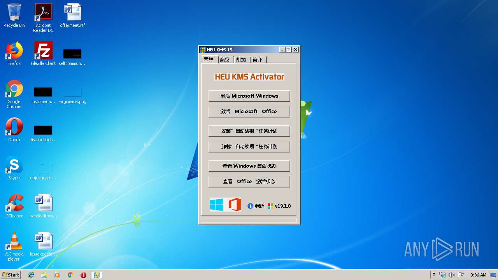Switch to the 高级 tab
The image size is (498, 280).
point(225,59)
